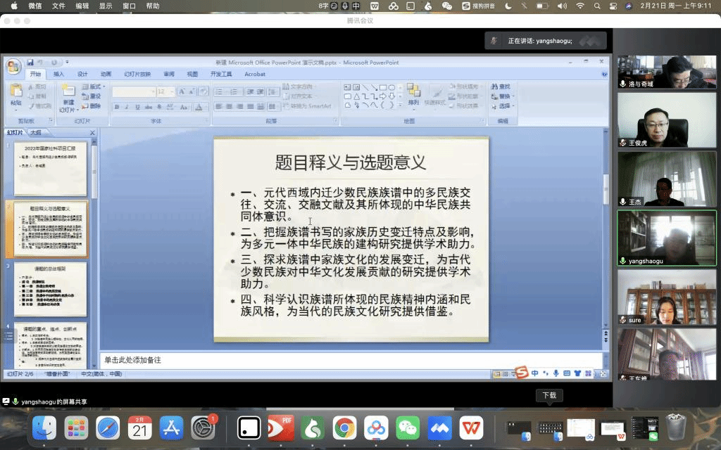Switch to the Insert (插入) ribbon tab
This screenshot has height=450, width=721.
(58, 74)
